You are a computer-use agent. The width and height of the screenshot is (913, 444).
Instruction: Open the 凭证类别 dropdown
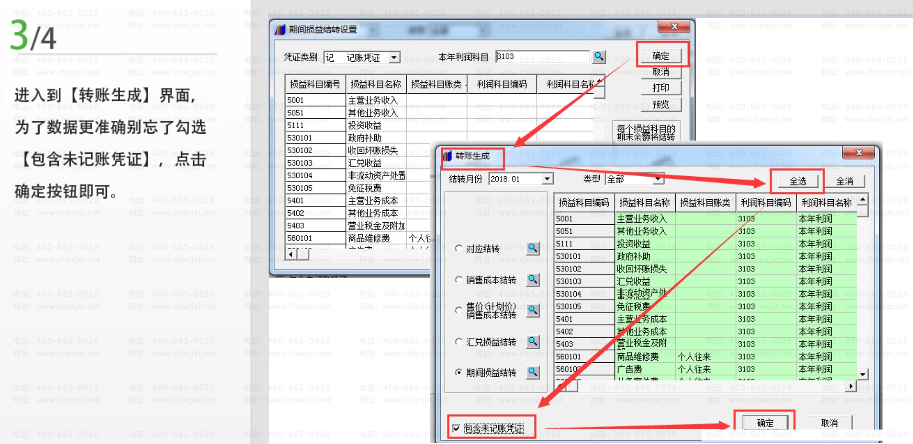coord(394,57)
